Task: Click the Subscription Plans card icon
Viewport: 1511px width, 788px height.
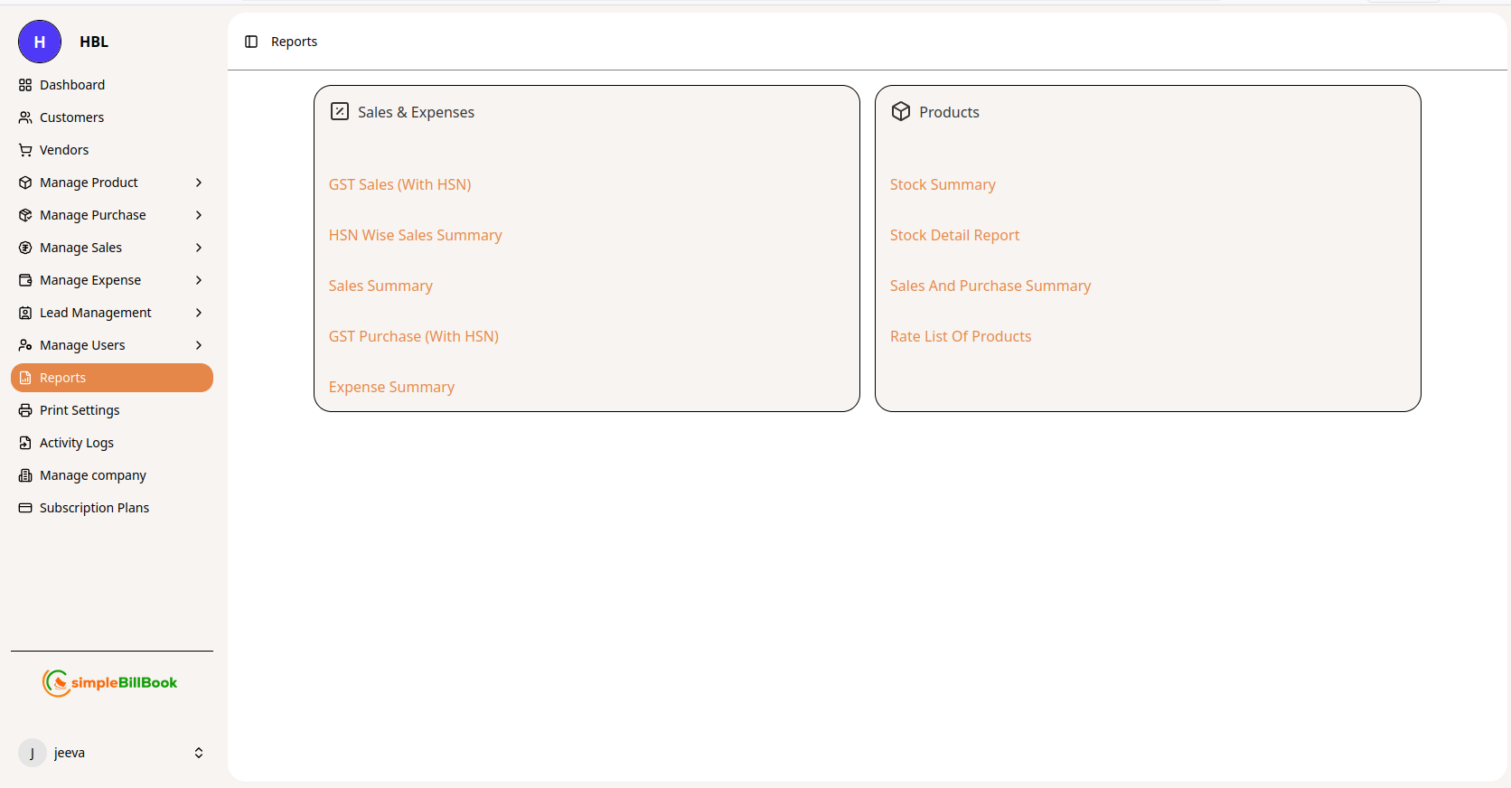Action: (25, 508)
